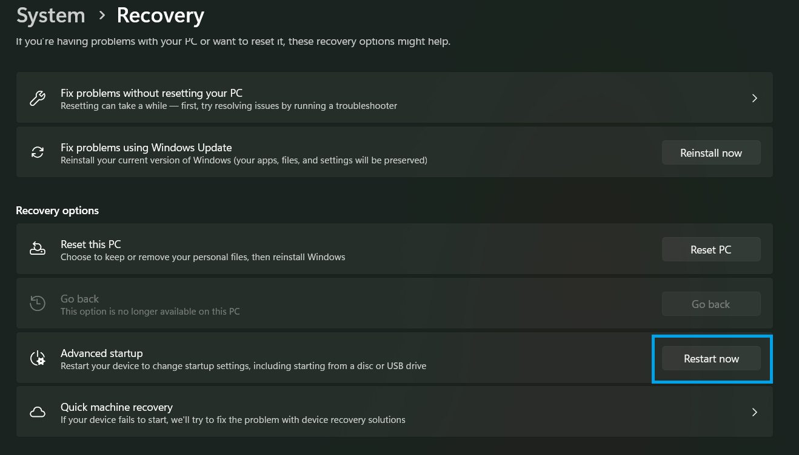Click the Windows Update sync arrows icon
The height and width of the screenshot is (455, 799).
pos(38,152)
